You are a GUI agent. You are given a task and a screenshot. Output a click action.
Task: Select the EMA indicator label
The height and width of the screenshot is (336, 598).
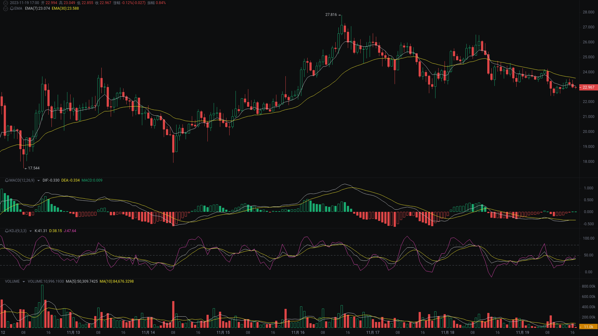pos(18,8)
